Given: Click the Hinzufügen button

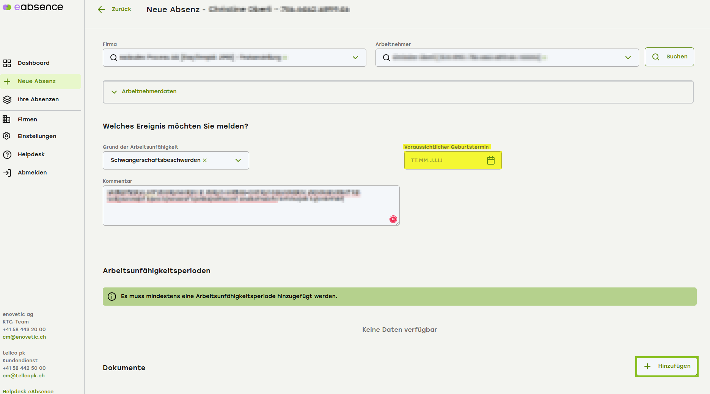Looking at the screenshot, I should click(667, 366).
